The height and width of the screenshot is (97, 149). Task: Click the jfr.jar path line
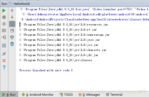point(59,55)
